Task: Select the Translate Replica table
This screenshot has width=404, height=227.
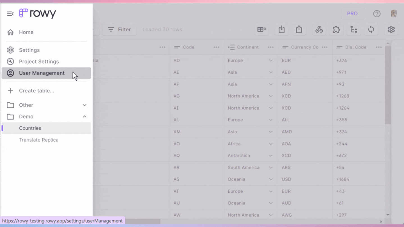Action: (39, 140)
